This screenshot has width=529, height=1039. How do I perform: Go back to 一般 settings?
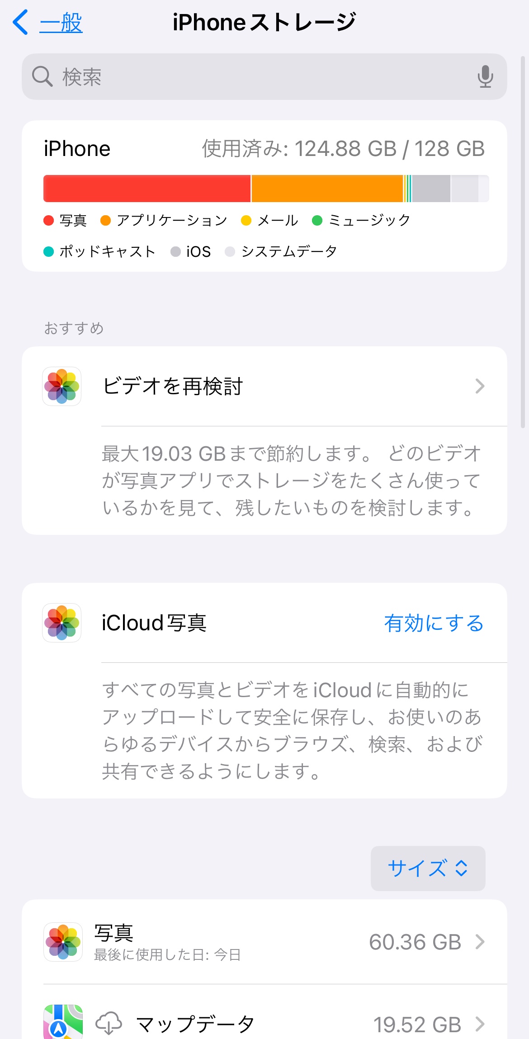click(61, 23)
